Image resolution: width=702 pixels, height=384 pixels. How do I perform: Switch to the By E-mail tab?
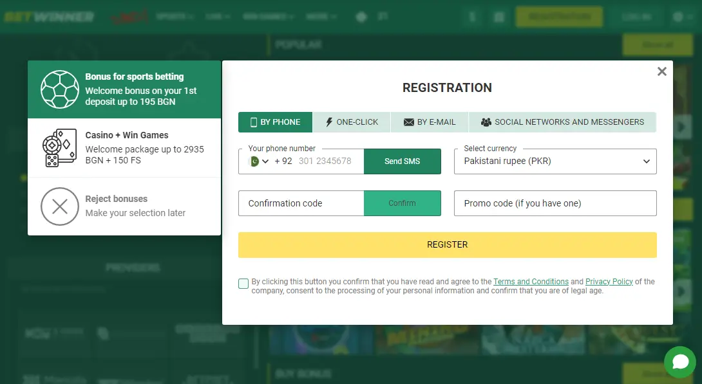[x=430, y=122]
